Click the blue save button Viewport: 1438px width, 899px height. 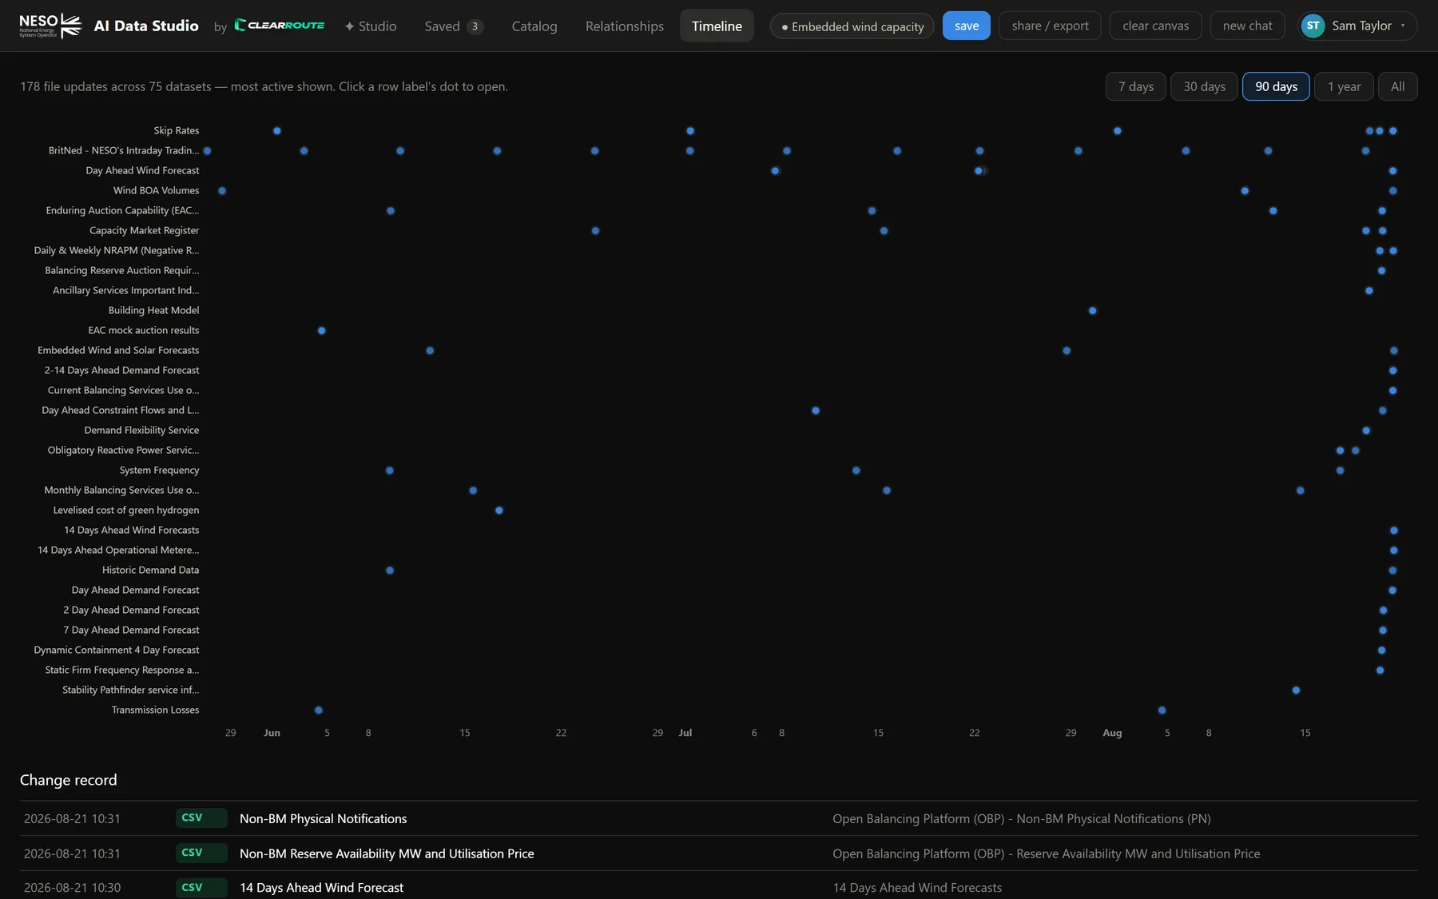pyautogui.click(x=967, y=26)
